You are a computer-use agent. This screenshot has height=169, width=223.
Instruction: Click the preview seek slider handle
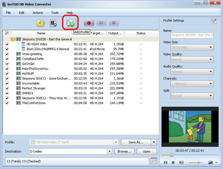[x=172, y=155]
